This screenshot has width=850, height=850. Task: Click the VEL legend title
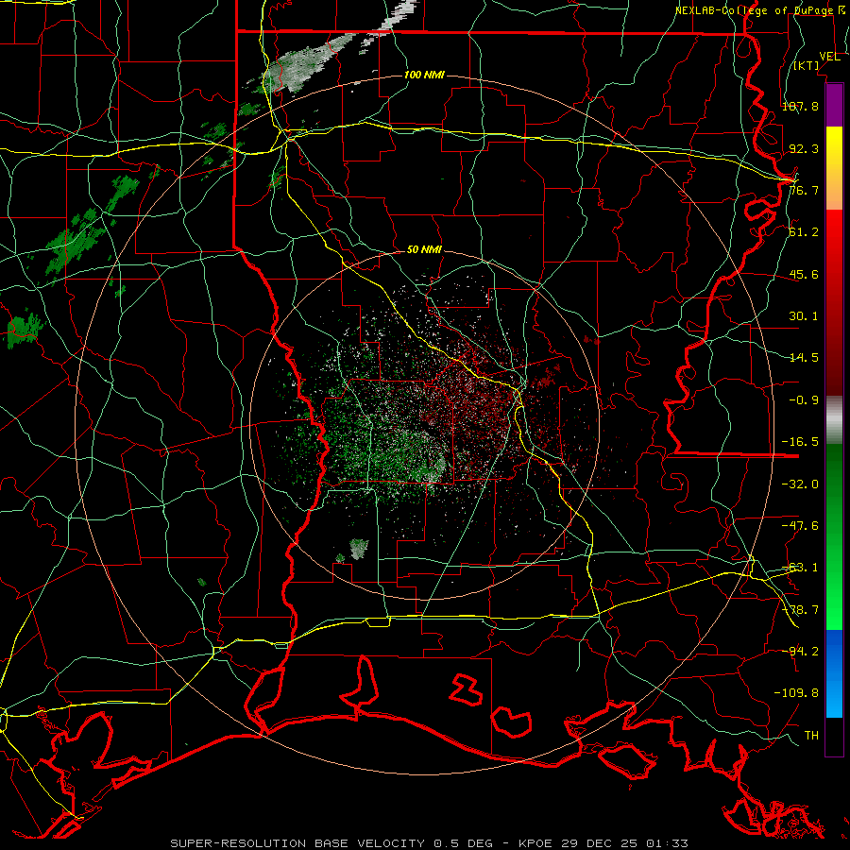tap(829, 57)
